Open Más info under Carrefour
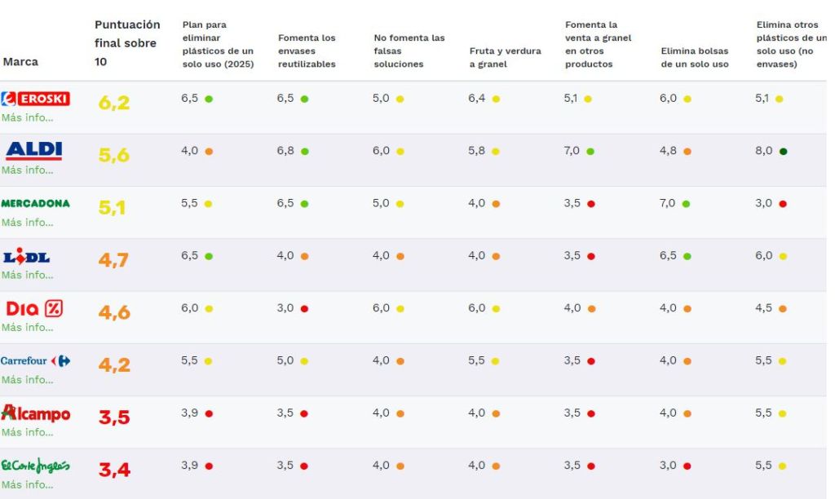This screenshot has width=835, height=499. (27, 379)
